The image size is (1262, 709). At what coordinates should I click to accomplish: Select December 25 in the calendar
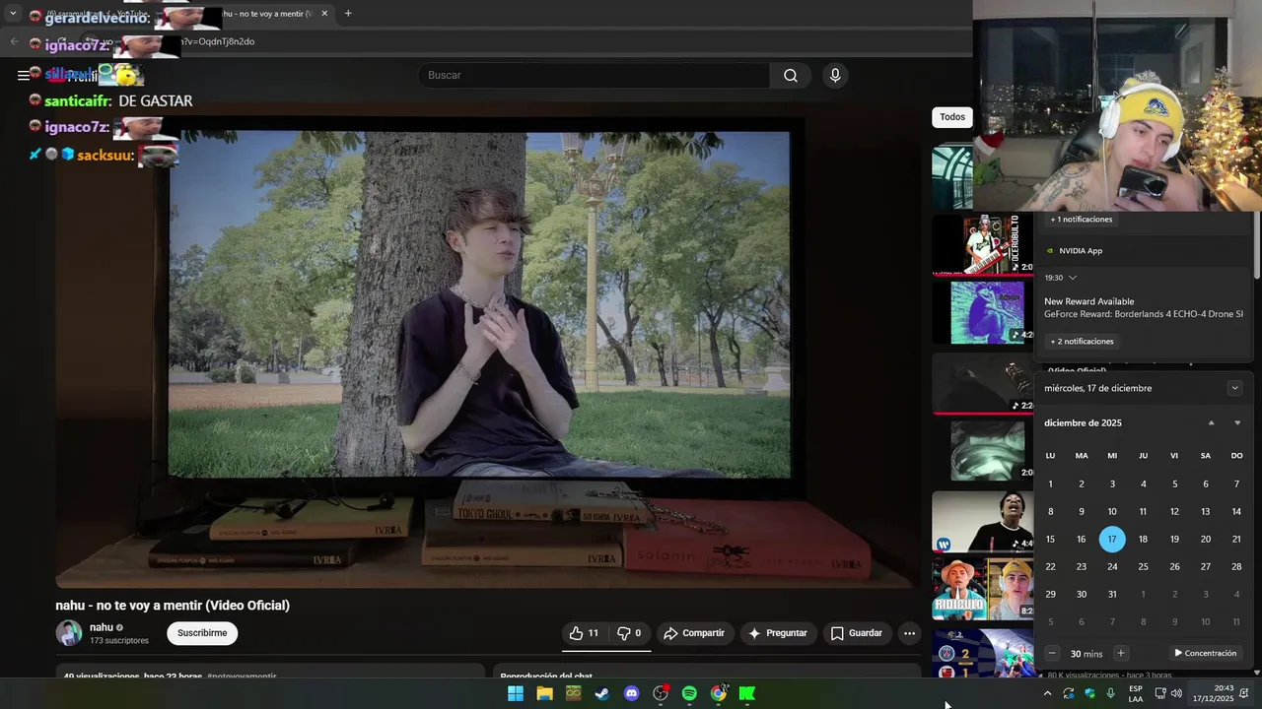1143,566
